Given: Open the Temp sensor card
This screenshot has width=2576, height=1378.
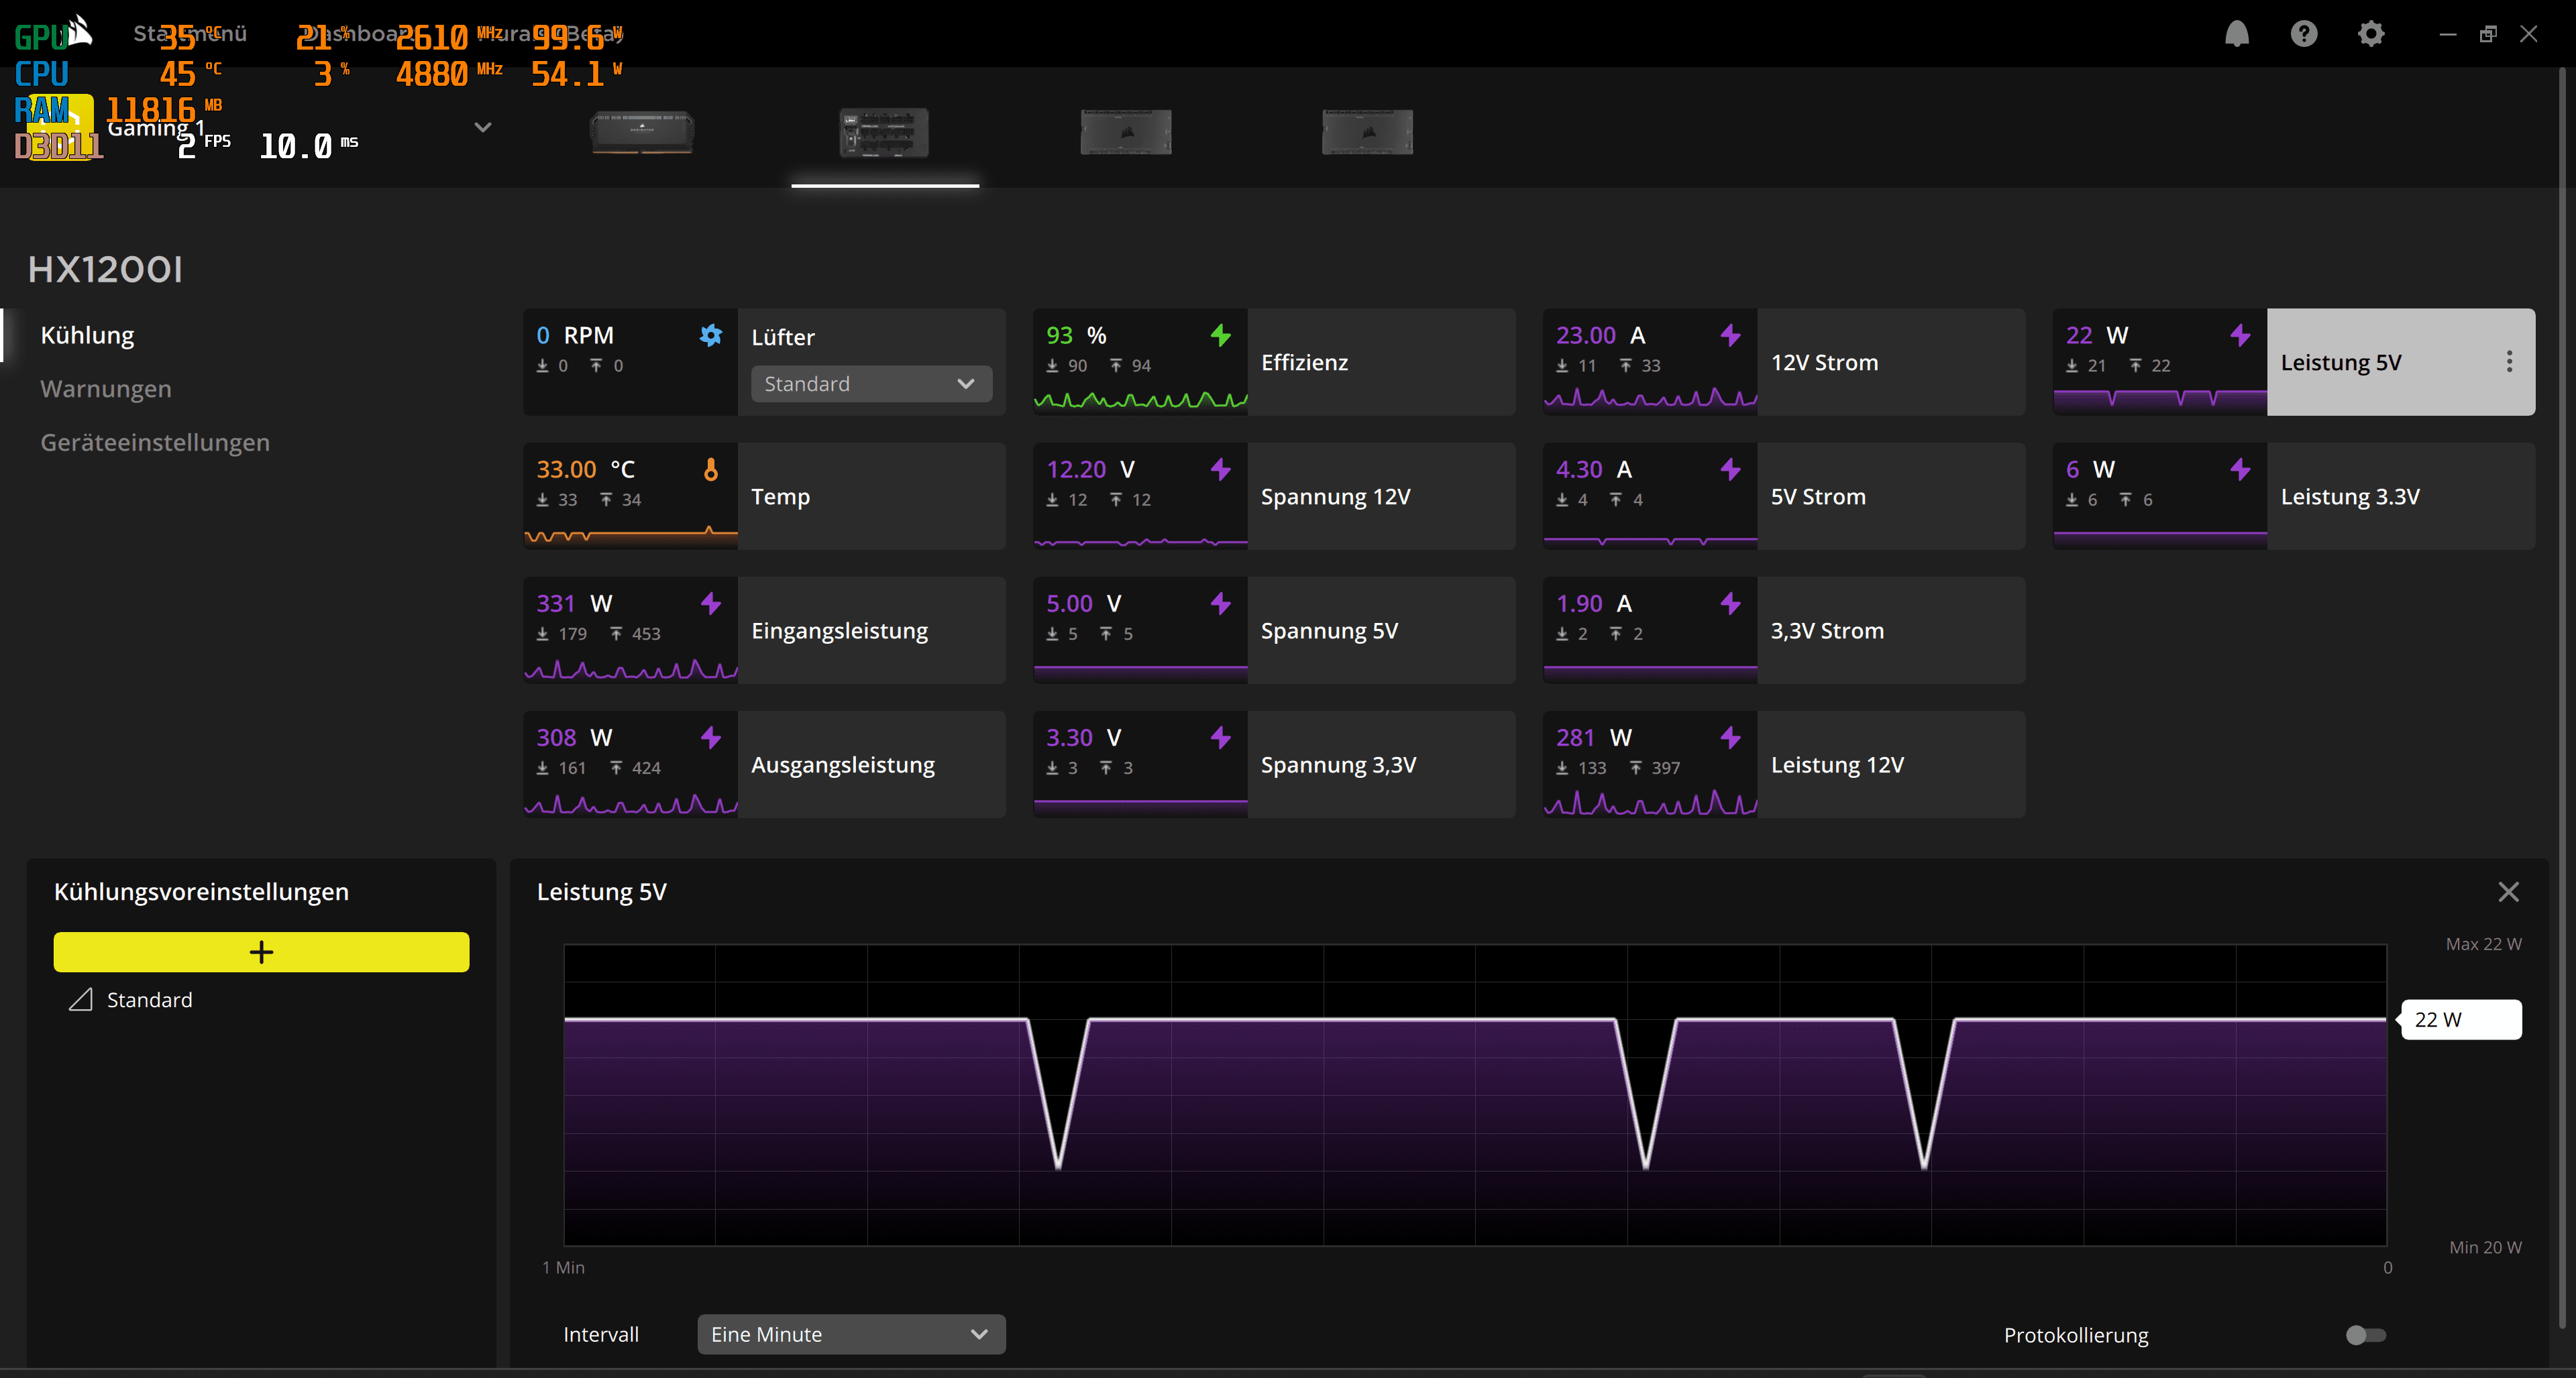Looking at the screenshot, I should (x=764, y=496).
